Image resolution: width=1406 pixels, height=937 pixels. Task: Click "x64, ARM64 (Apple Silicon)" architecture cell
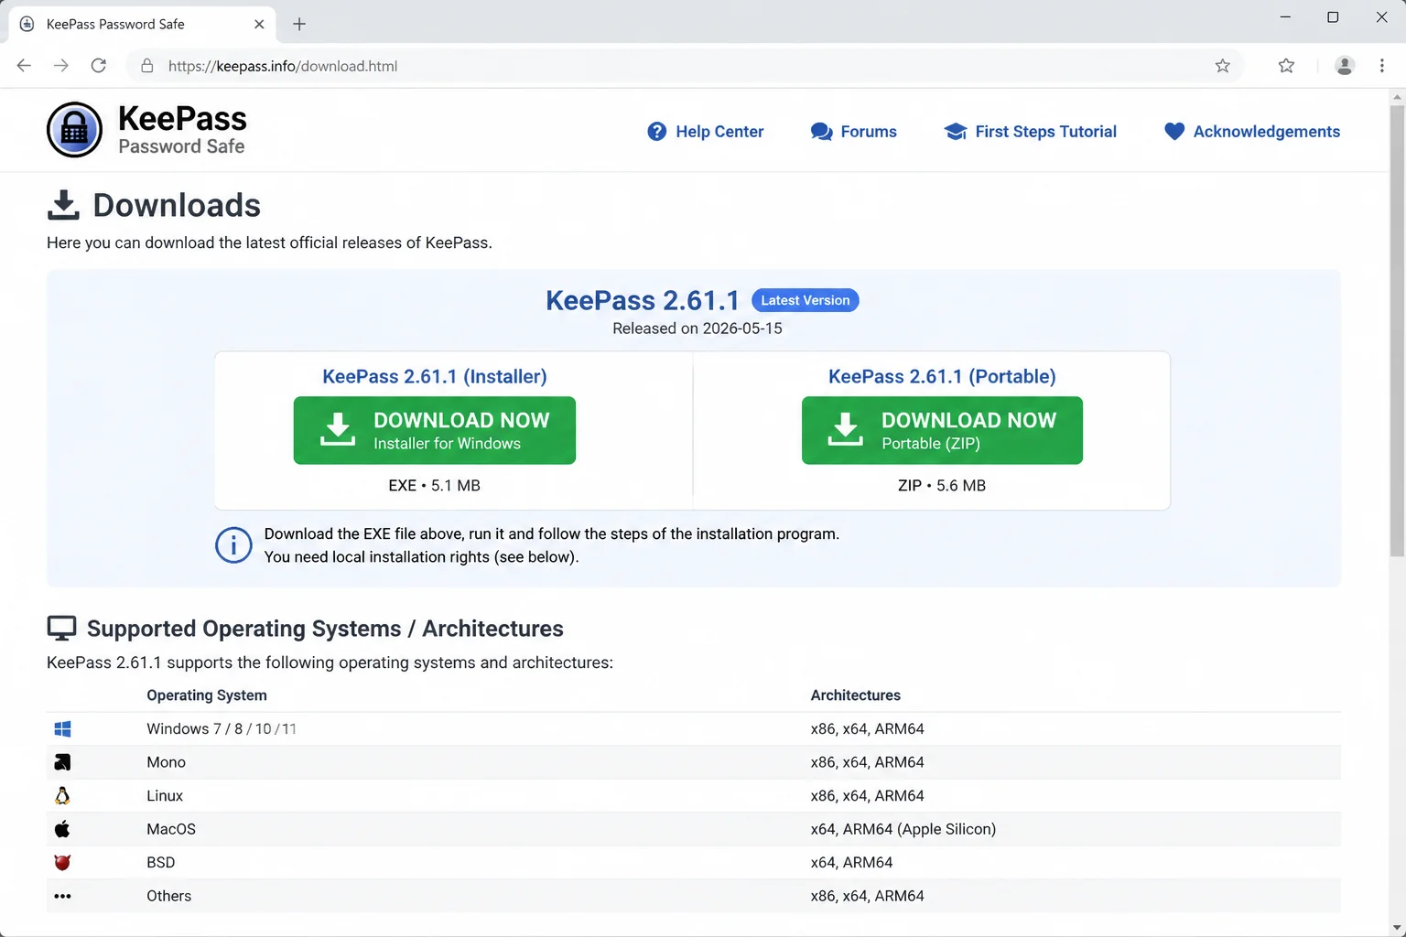[903, 829]
